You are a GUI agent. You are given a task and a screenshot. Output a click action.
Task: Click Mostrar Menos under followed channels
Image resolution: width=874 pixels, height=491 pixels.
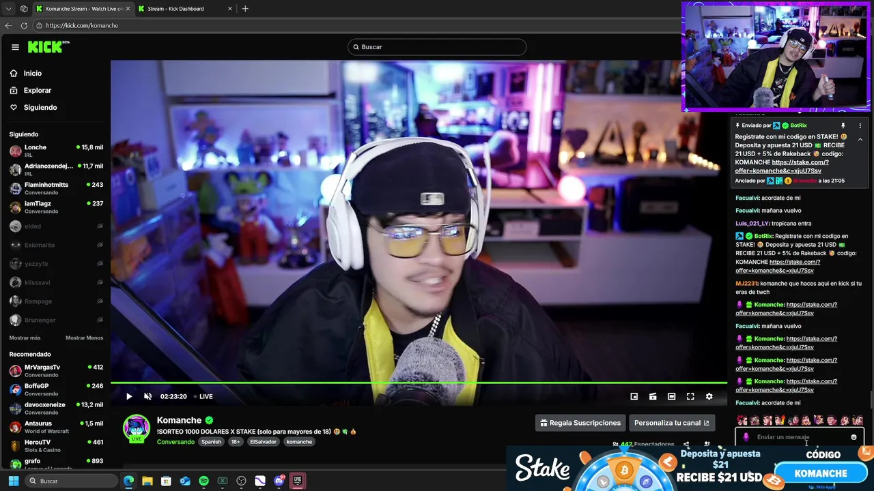click(84, 338)
